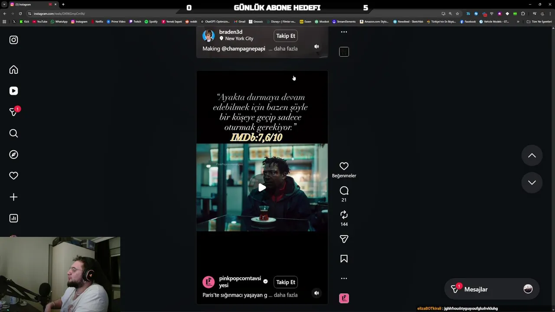Screen dimensions: 555x312
Task: Go to next reel with down arrow
Action: click(x=532, y=182)
